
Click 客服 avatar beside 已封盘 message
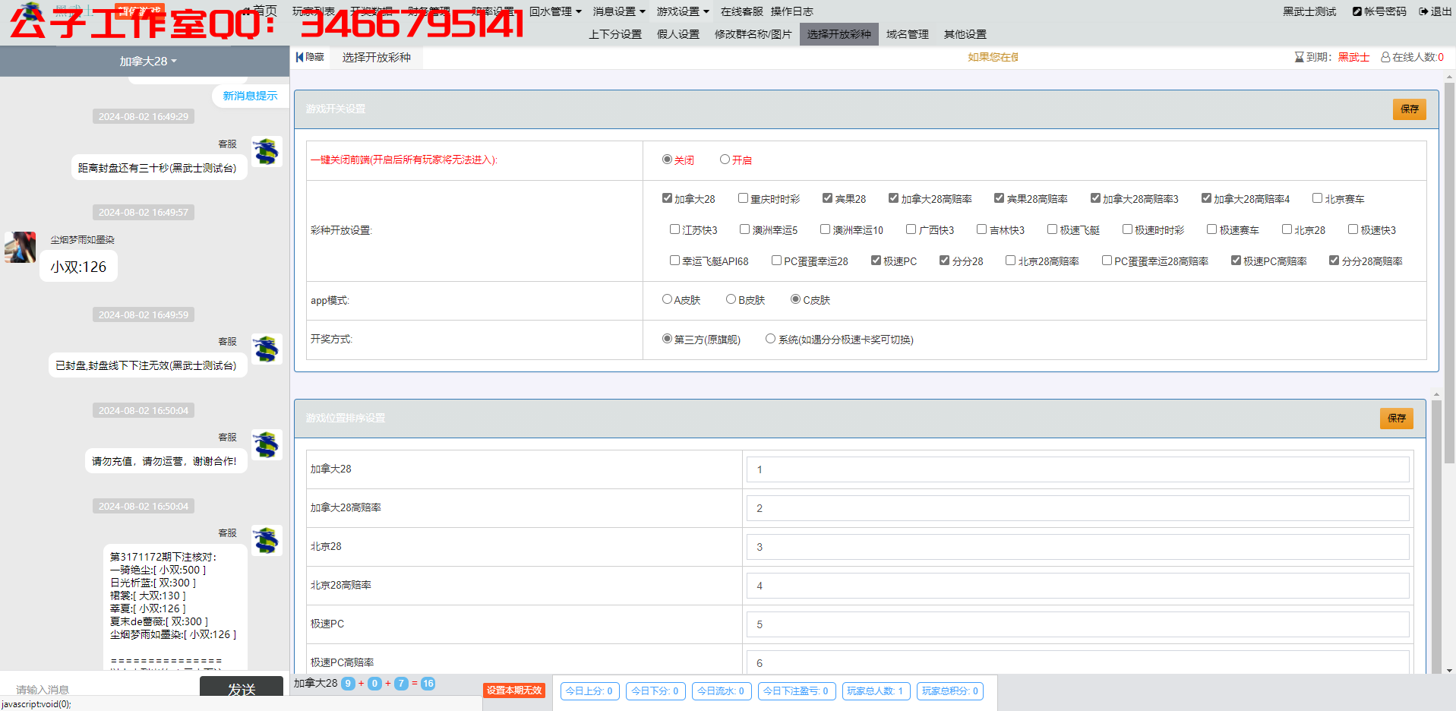point(267,349)
